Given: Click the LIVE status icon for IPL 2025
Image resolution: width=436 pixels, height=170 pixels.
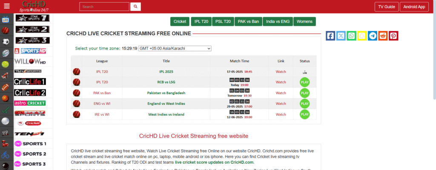Looking at the screenshot, I should [305, 72].
